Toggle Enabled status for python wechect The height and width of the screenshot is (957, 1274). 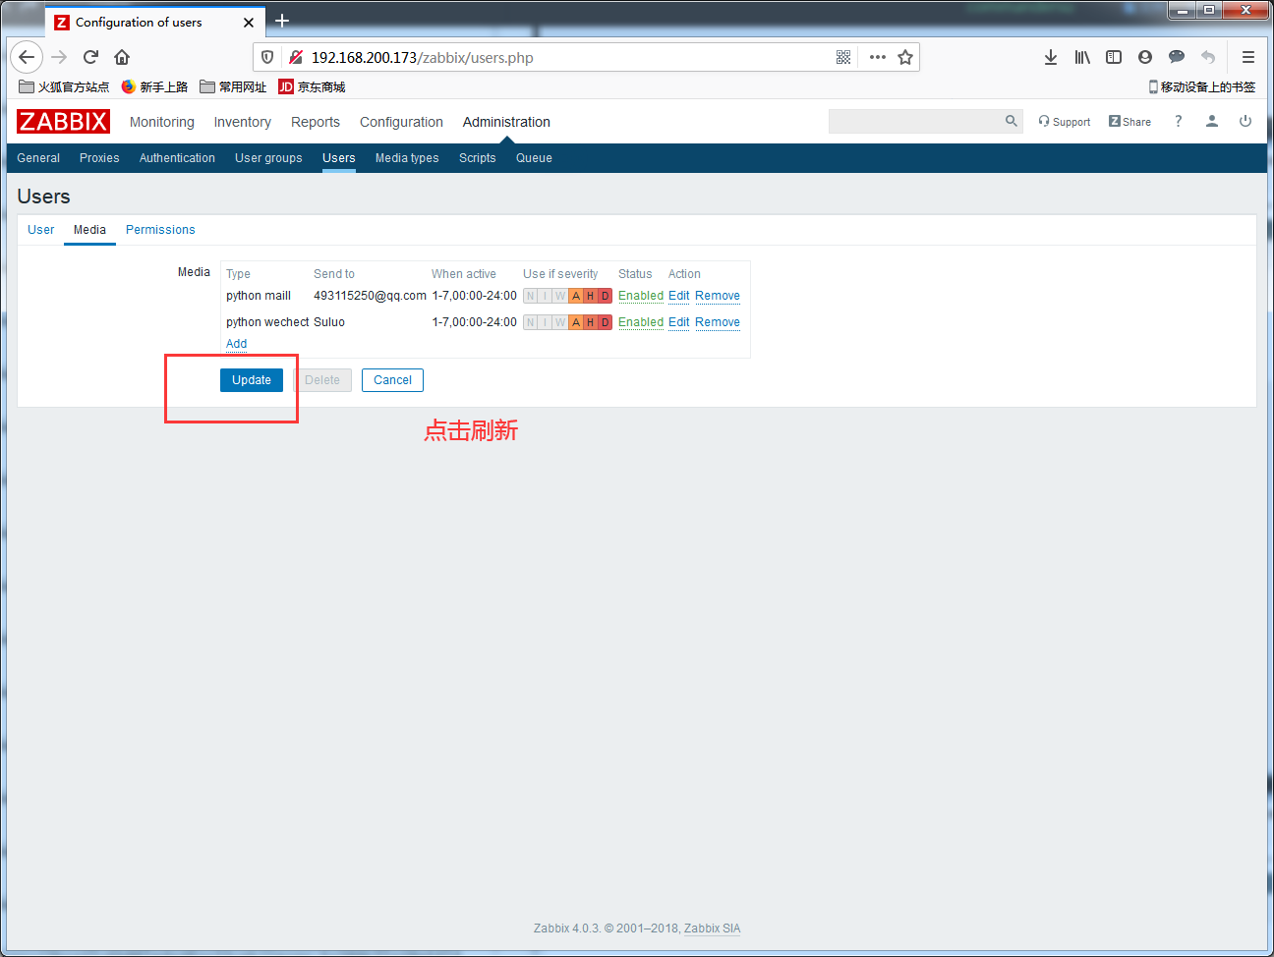[641, 322]
